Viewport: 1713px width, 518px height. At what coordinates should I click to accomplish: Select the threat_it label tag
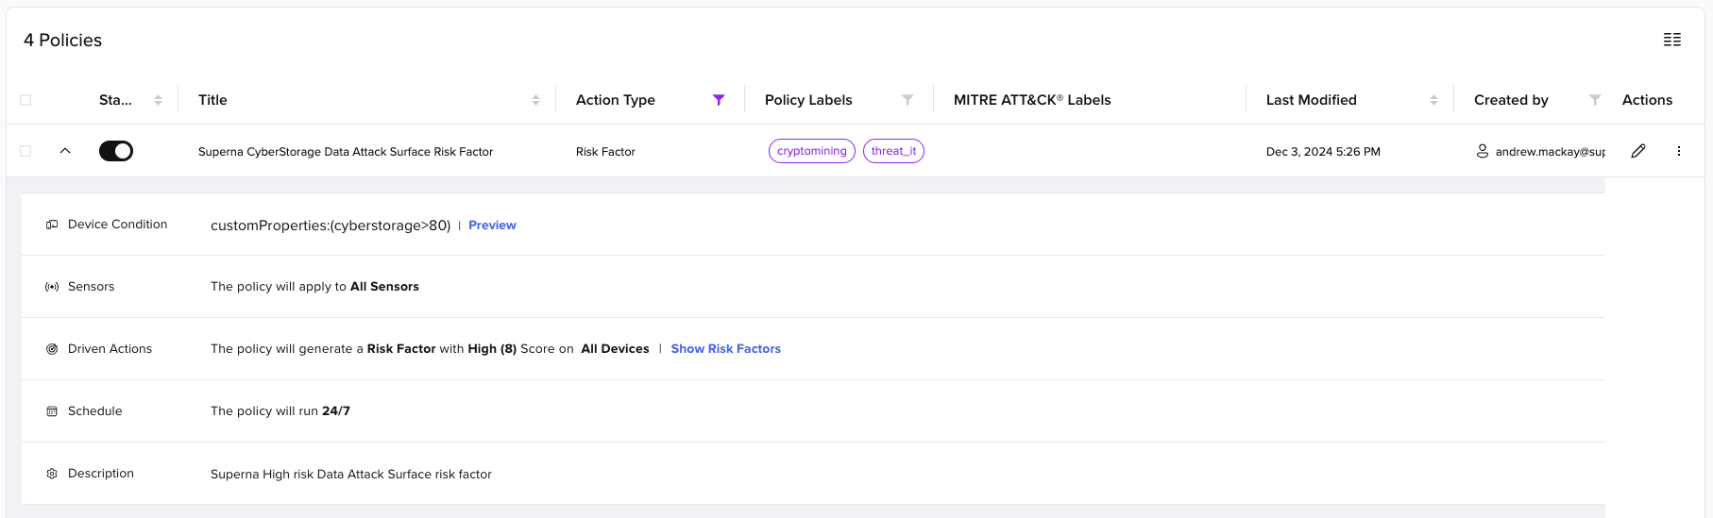coord(893,151)
